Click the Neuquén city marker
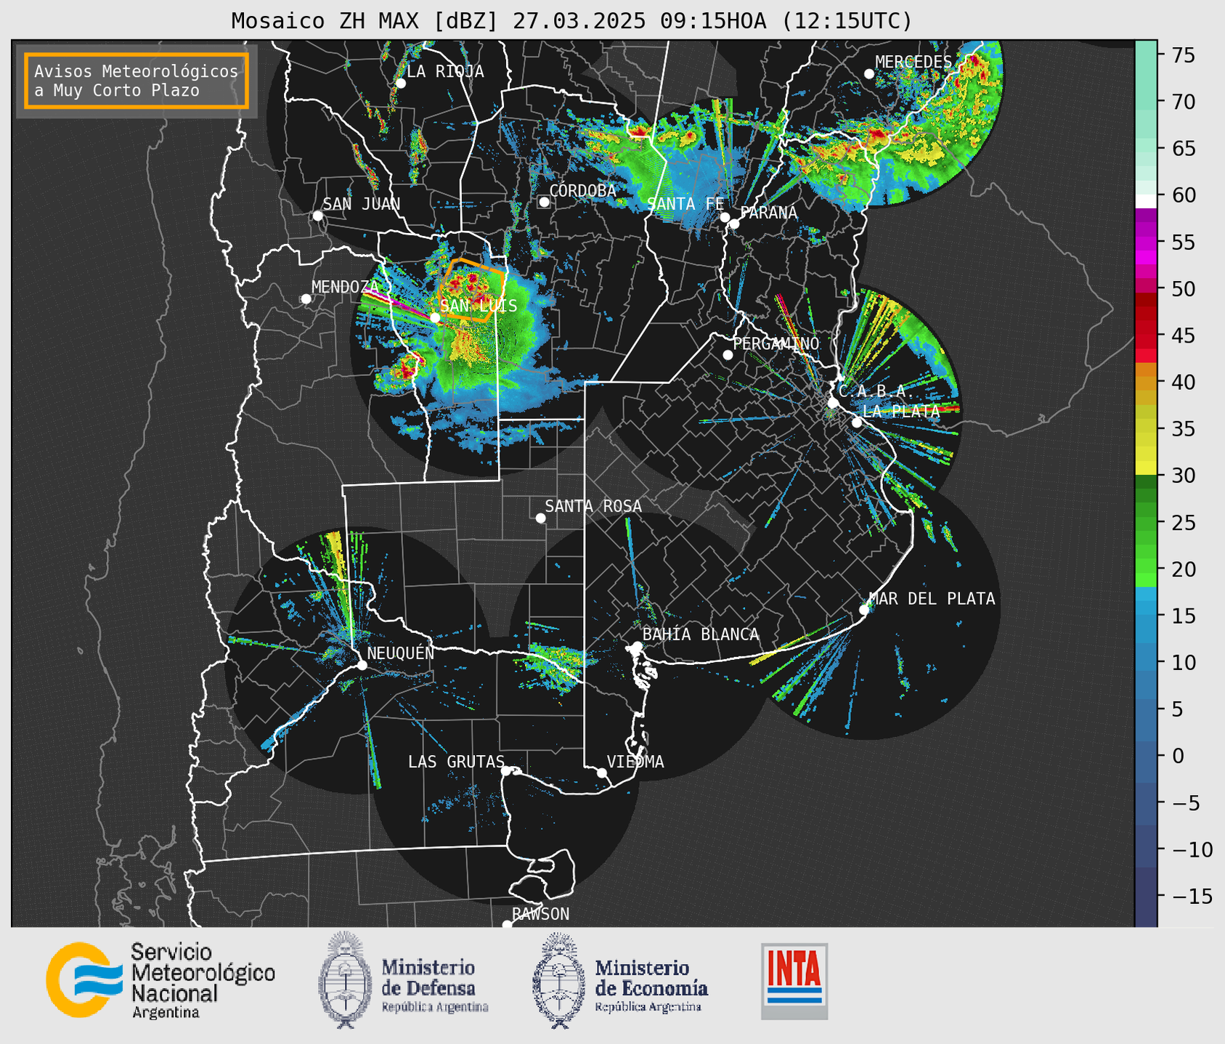Viewport: 1225px width, 1044px height. [362, 665]
